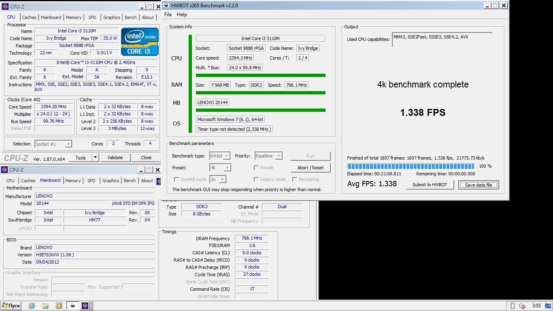Open About tab in lower CPU-Z window
Image resolution: width=553 pixels, height=311 pixels.
pyautogui.click(x=147, y=181)
